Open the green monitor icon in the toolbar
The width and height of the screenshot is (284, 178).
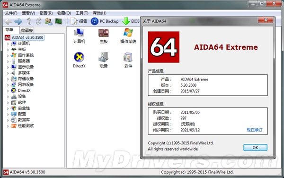[59, 21]
